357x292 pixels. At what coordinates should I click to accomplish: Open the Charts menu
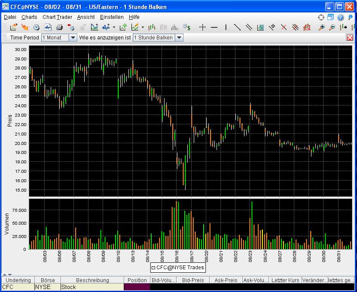coord(29,17)
